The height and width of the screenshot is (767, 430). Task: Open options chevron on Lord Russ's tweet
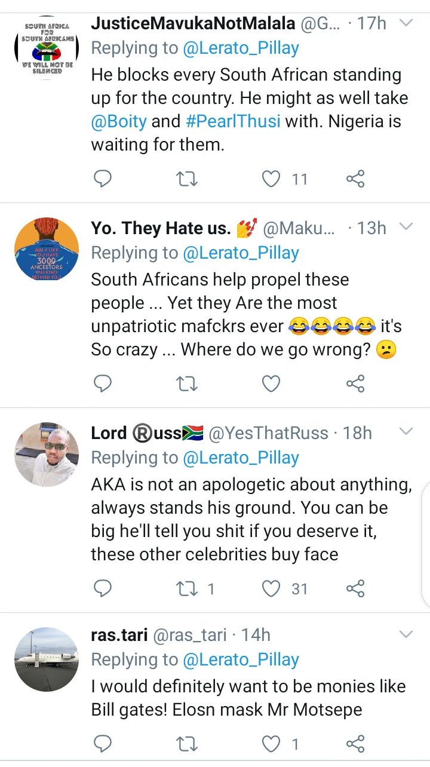(406, 432)
